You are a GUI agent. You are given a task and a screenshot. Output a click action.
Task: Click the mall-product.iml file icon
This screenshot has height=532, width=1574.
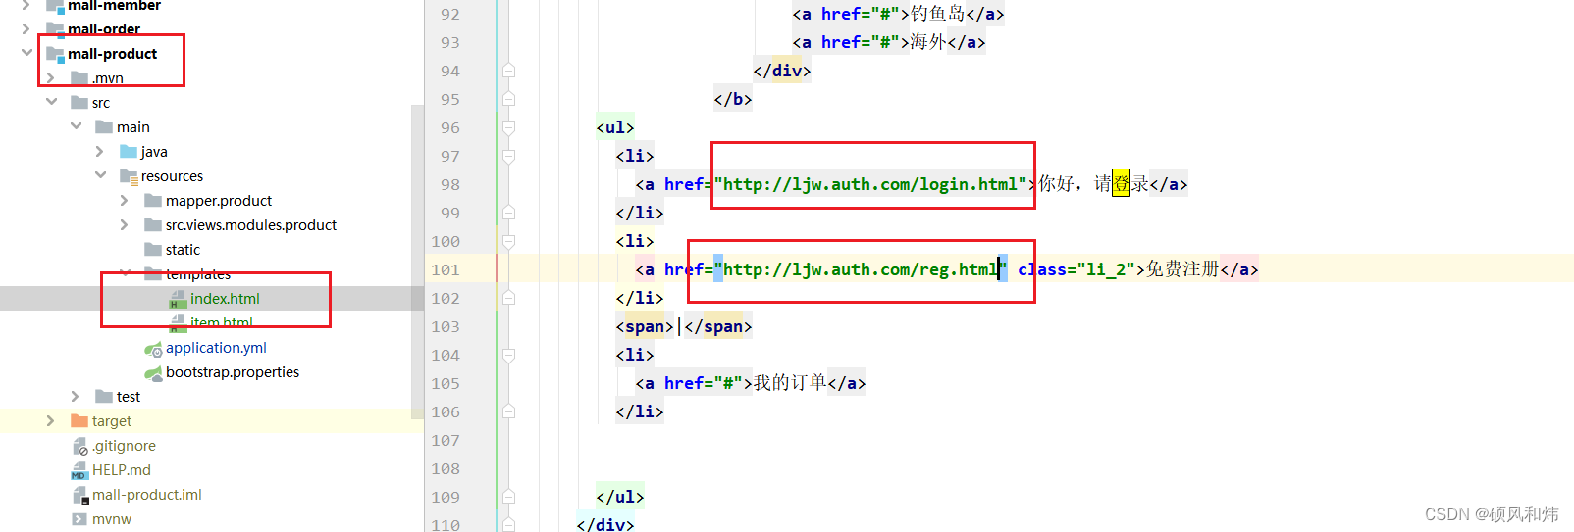(x=79, y=495)
